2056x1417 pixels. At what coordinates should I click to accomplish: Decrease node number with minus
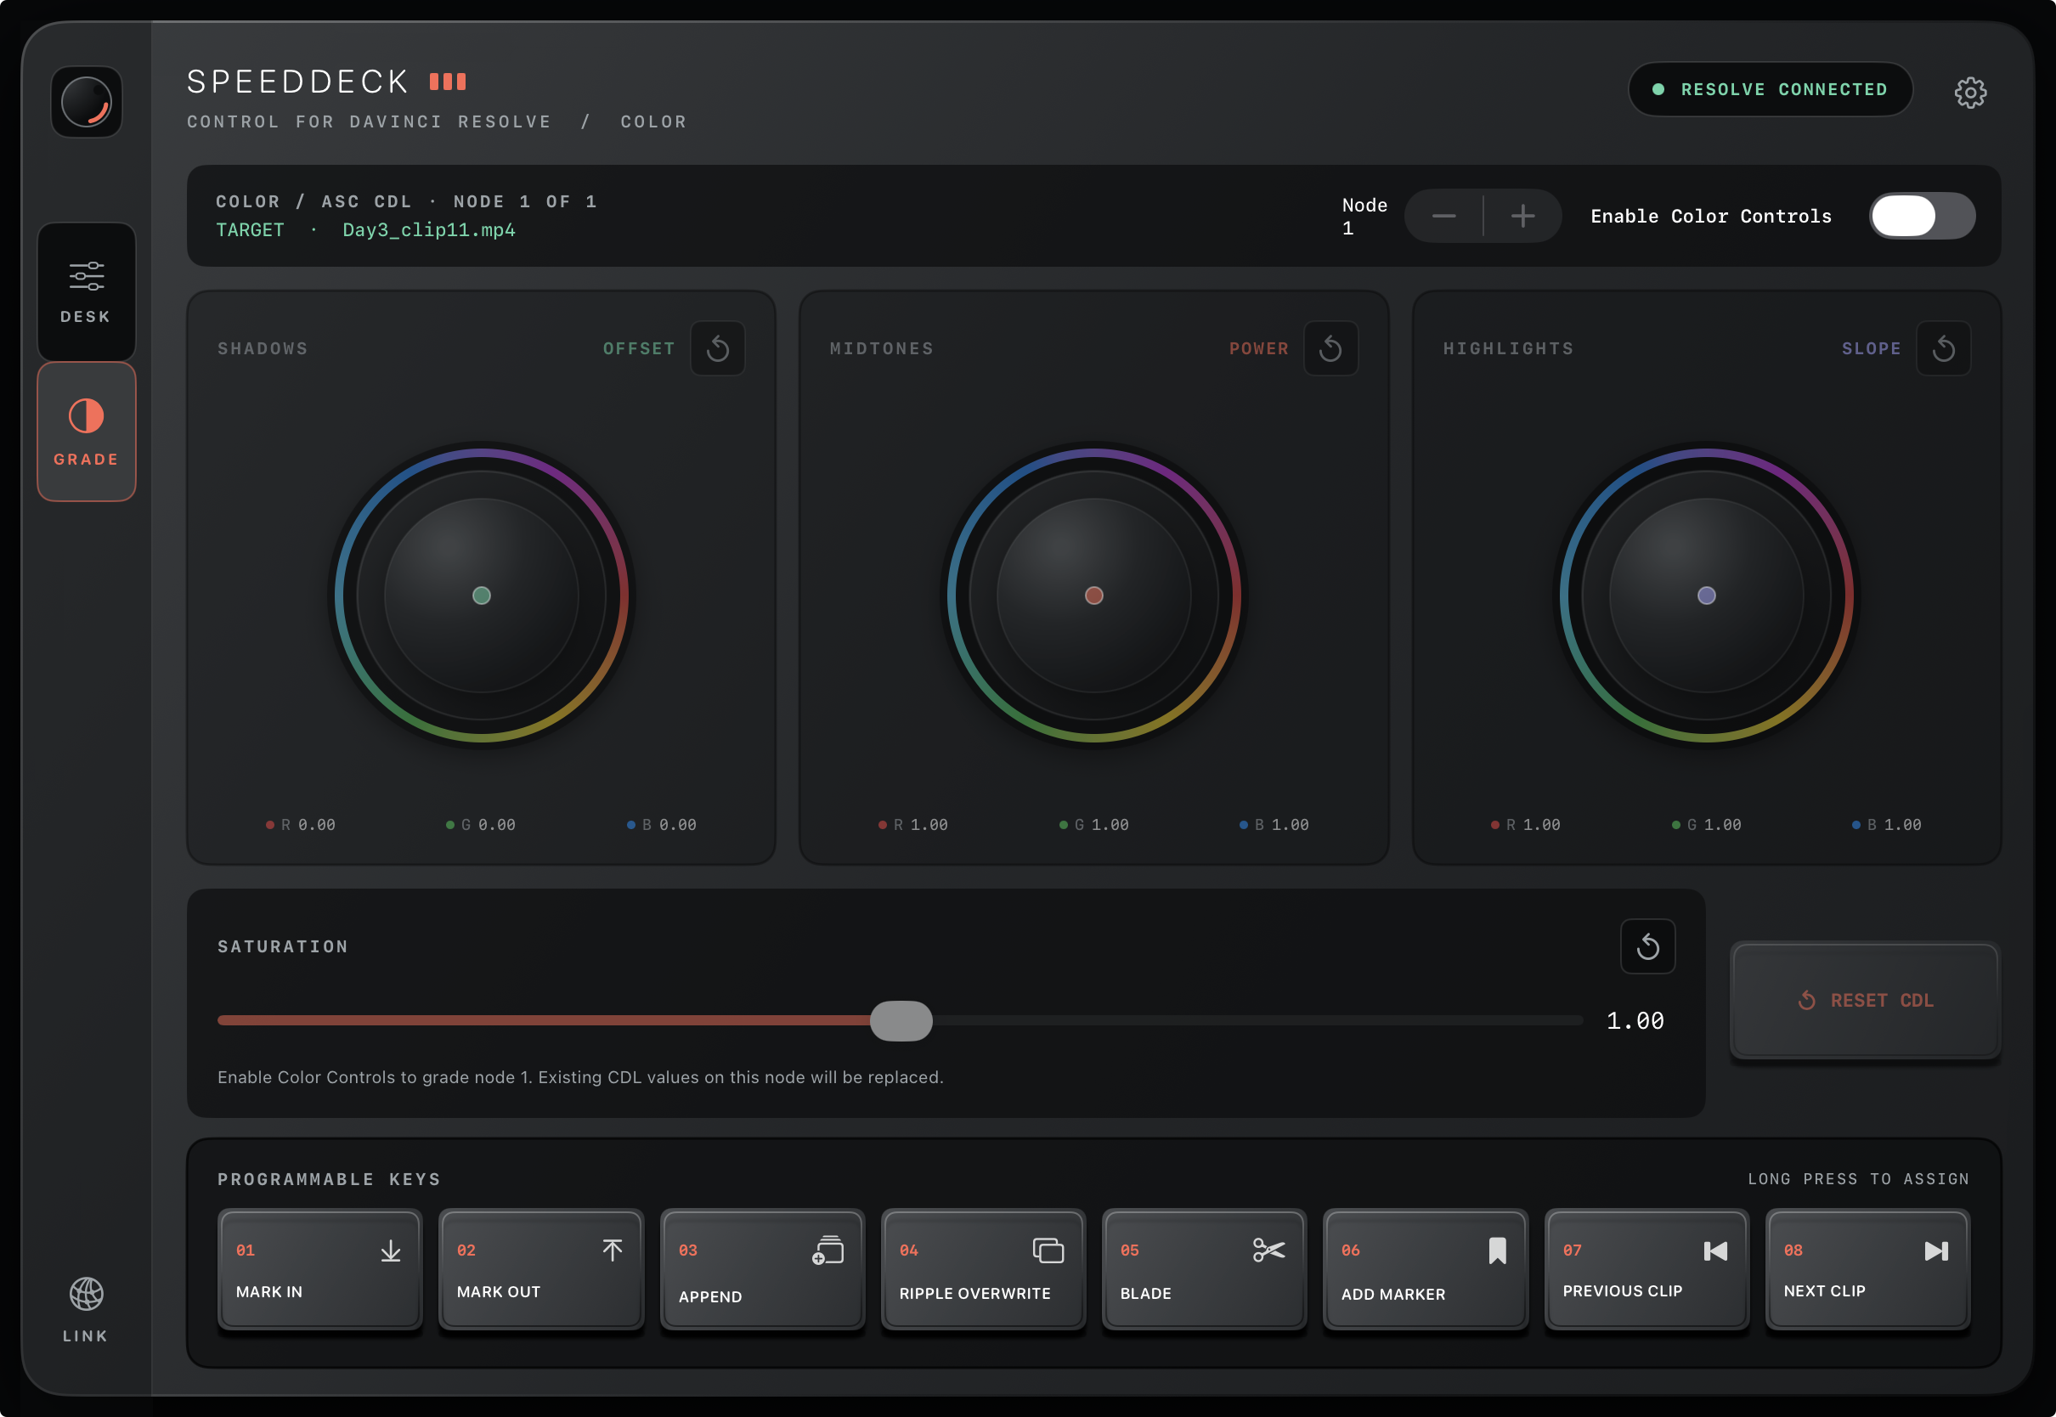click(1443, 216)
